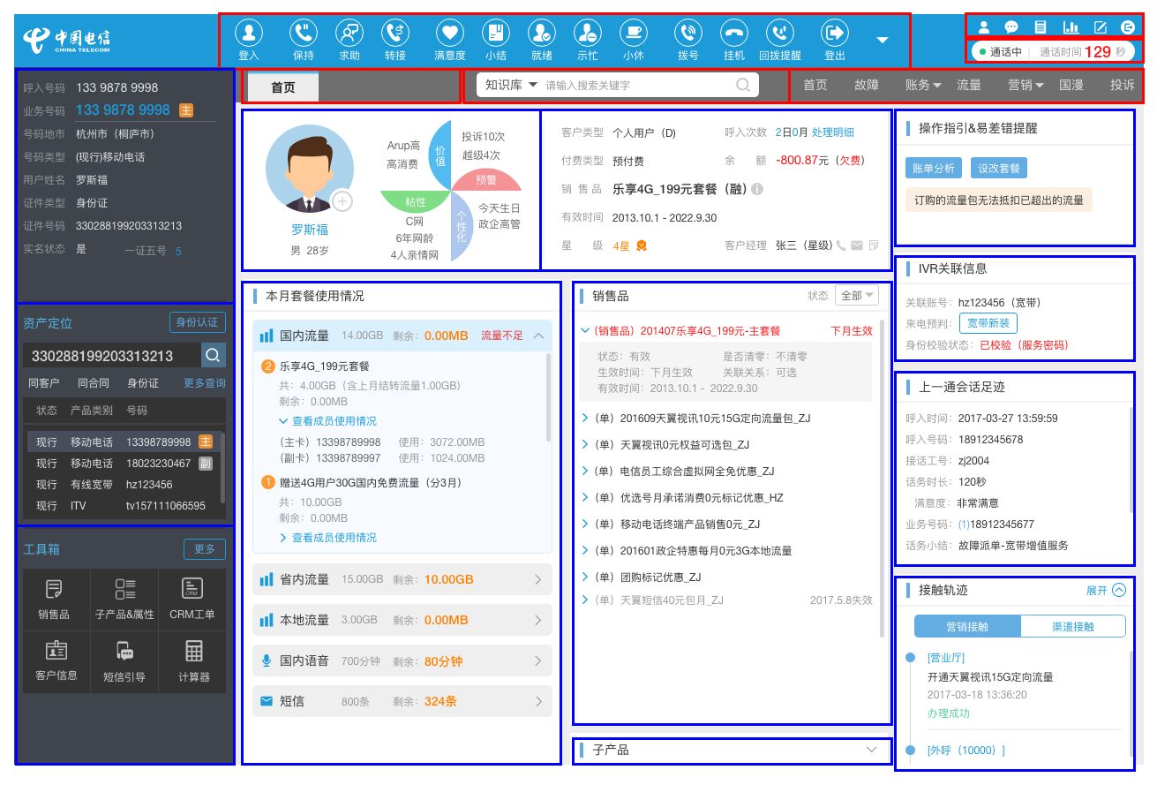1157x785 pixels.
Task: Open the bar chart statistics icon in the header
Action: (1071, 27)
